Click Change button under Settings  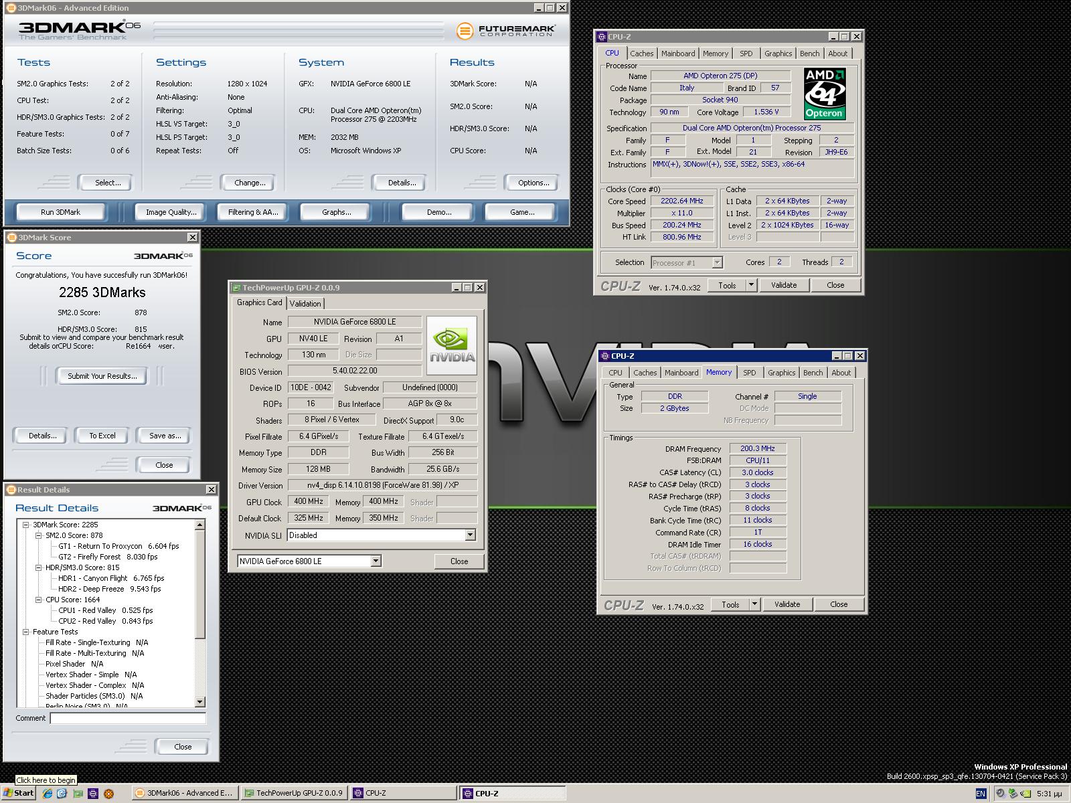[x=250, y=183]
